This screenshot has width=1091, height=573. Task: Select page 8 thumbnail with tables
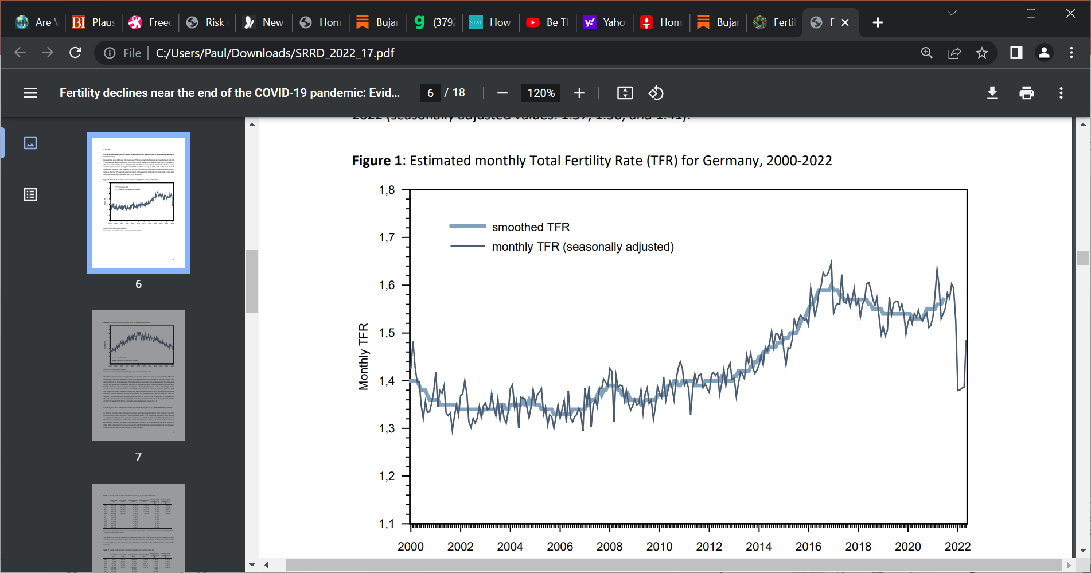(139, 528)
